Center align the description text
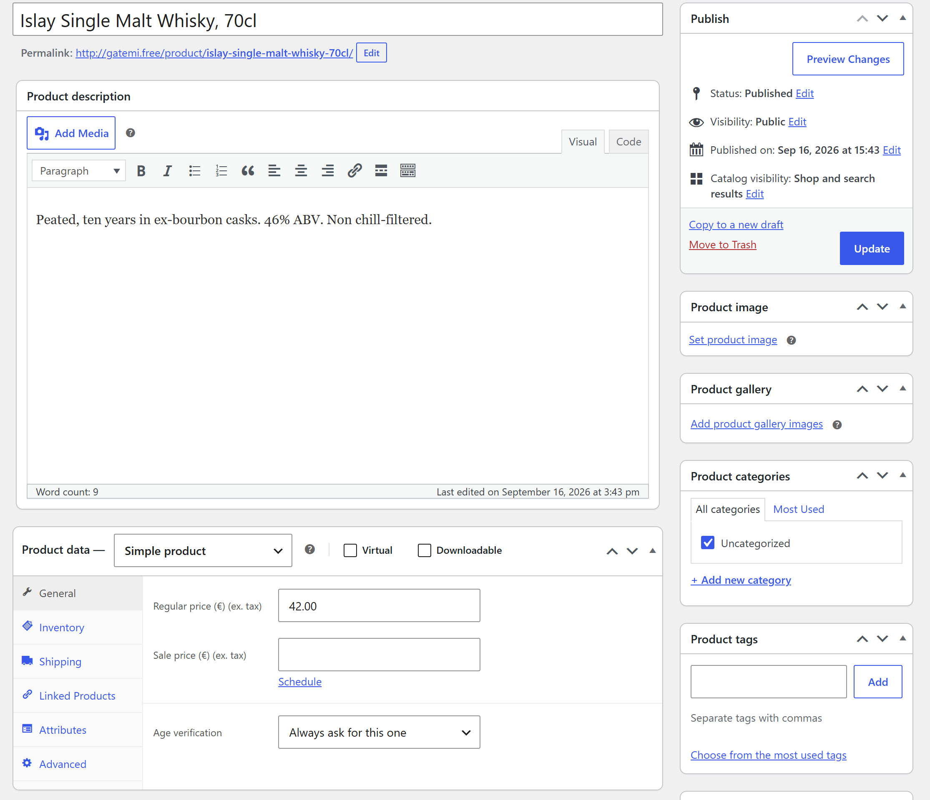The width and height of the screenshot is (930, 800). [301, 171]
